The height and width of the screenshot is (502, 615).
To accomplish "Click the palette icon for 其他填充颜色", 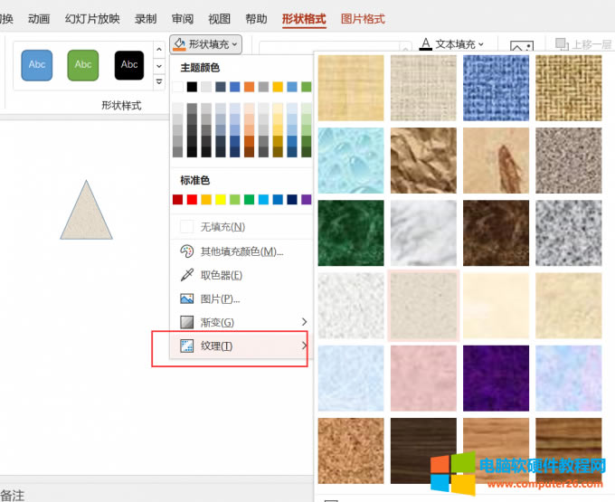I will pos(187,251).
